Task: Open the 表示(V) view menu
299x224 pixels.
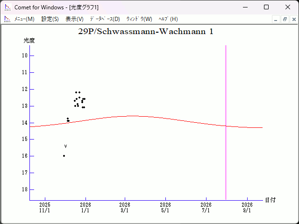Action: [x=74, y=19]
